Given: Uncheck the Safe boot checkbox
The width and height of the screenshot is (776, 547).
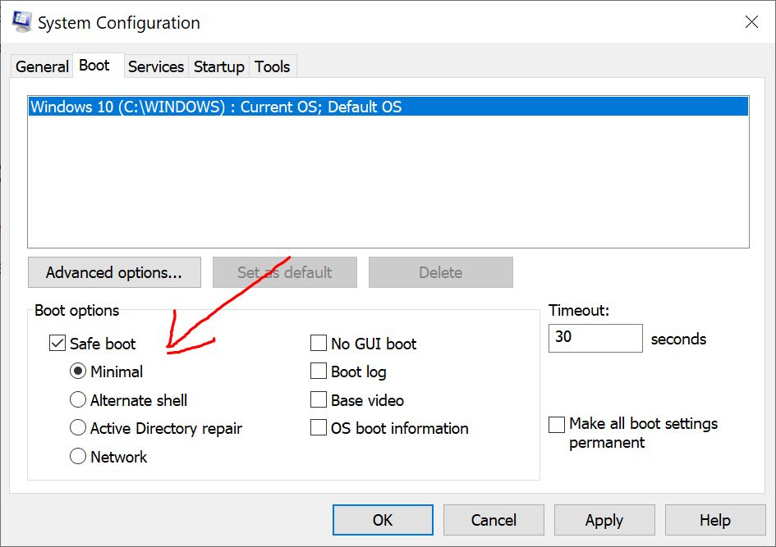Looking at the screenshot, I should pos(57,343).
